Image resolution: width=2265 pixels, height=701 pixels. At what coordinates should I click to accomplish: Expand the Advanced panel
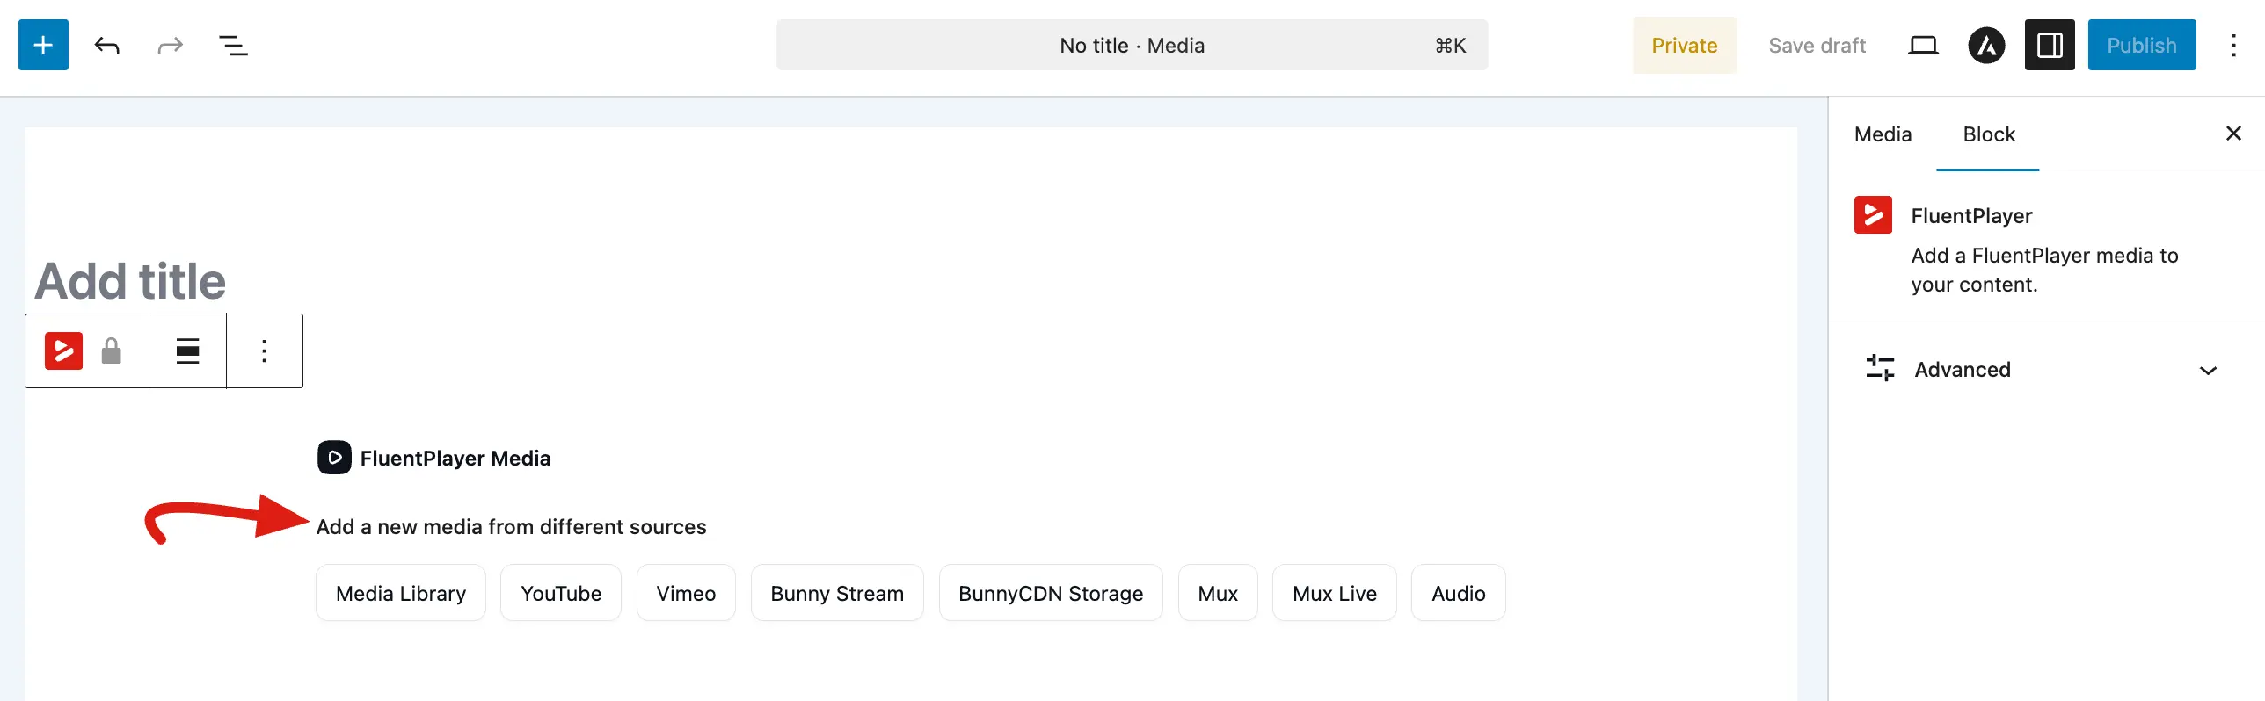(2045, 370)
